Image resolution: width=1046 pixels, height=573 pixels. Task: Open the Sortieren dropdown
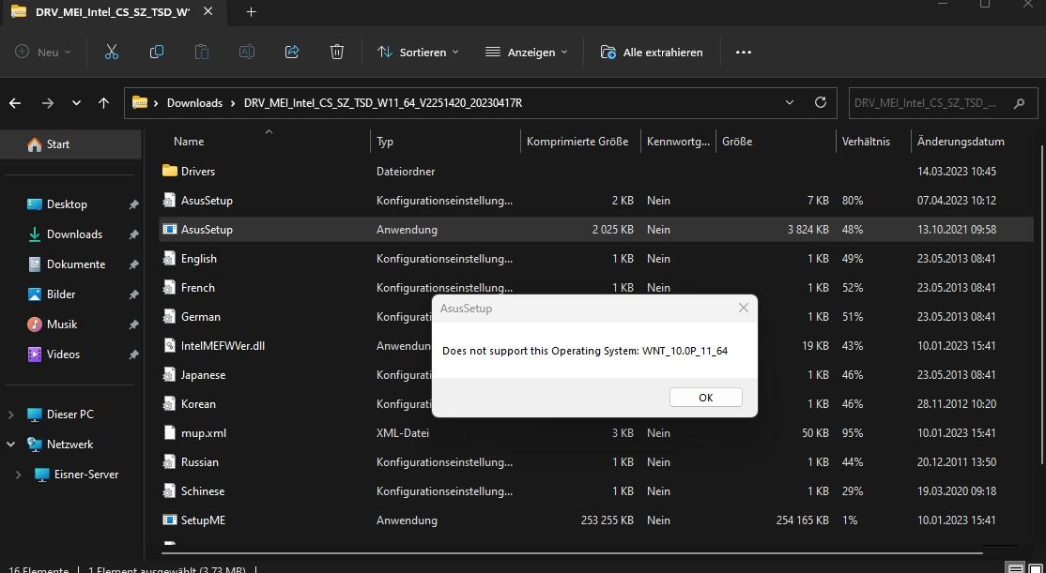click(418, 52)
